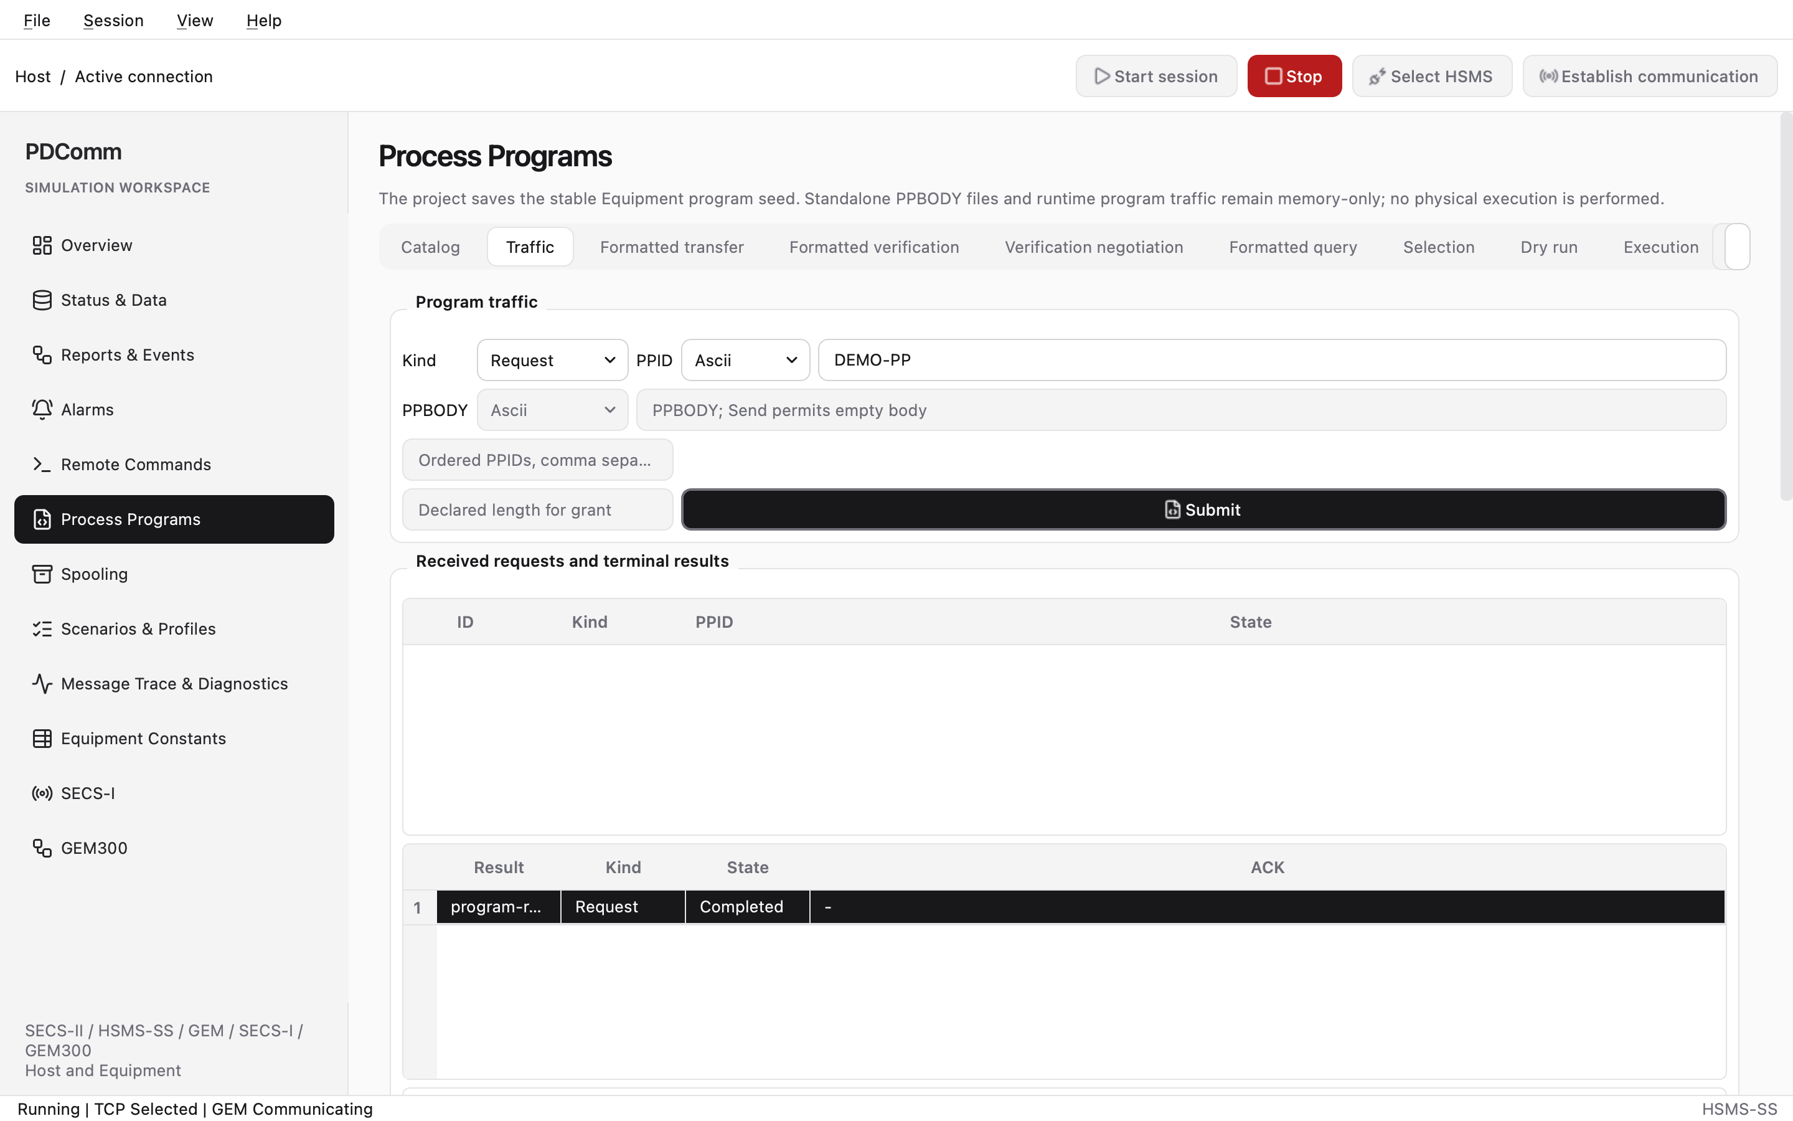Viewport: 1793px width, 1121px height.
Task: Switch to the Dry run tab
Action: tap(1548, 247)
